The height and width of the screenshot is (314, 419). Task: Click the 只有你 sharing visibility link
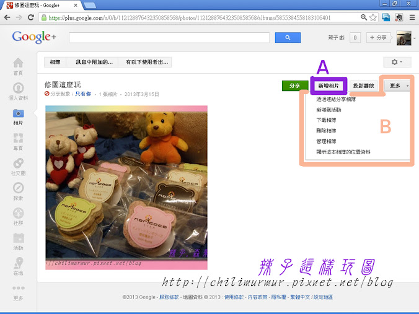(83, 94)
